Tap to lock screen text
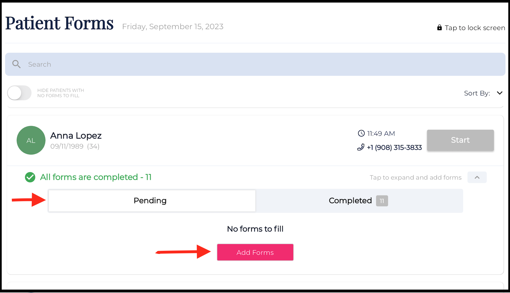This screenshot has width=510, height=293. 475,28
